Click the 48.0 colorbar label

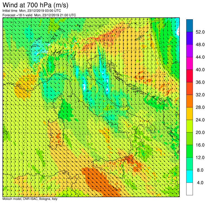pos(200,45)
